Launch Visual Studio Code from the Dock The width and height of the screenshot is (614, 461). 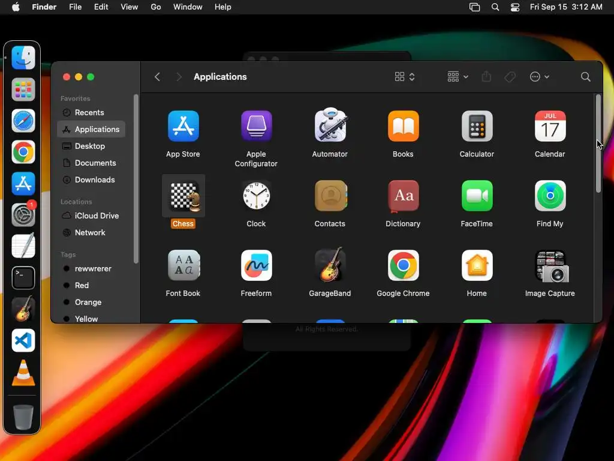(23, 340)
